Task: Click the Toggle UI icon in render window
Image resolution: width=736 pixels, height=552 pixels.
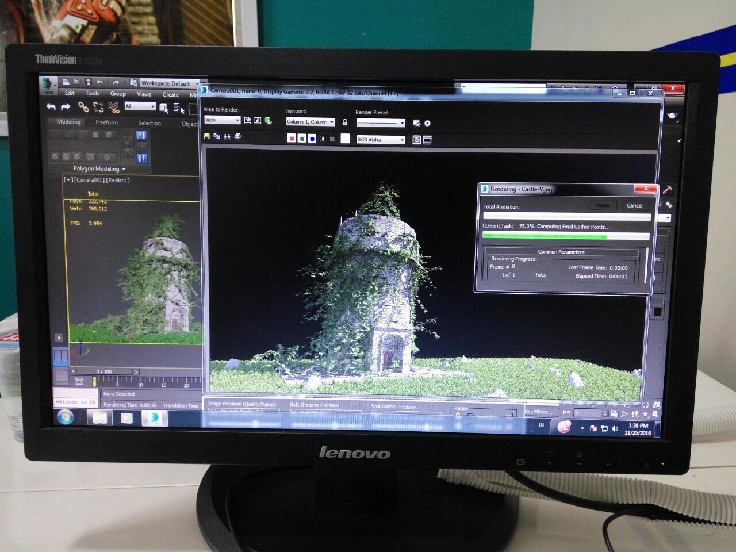Action: tap(427, 140)
